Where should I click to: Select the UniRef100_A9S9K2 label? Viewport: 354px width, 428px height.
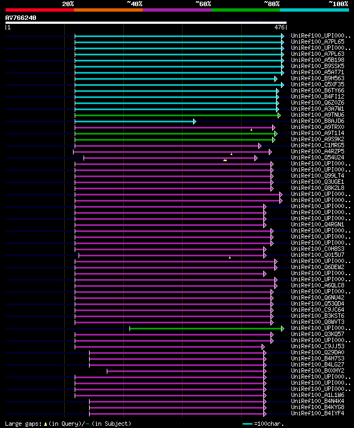(x=317, y=139)
